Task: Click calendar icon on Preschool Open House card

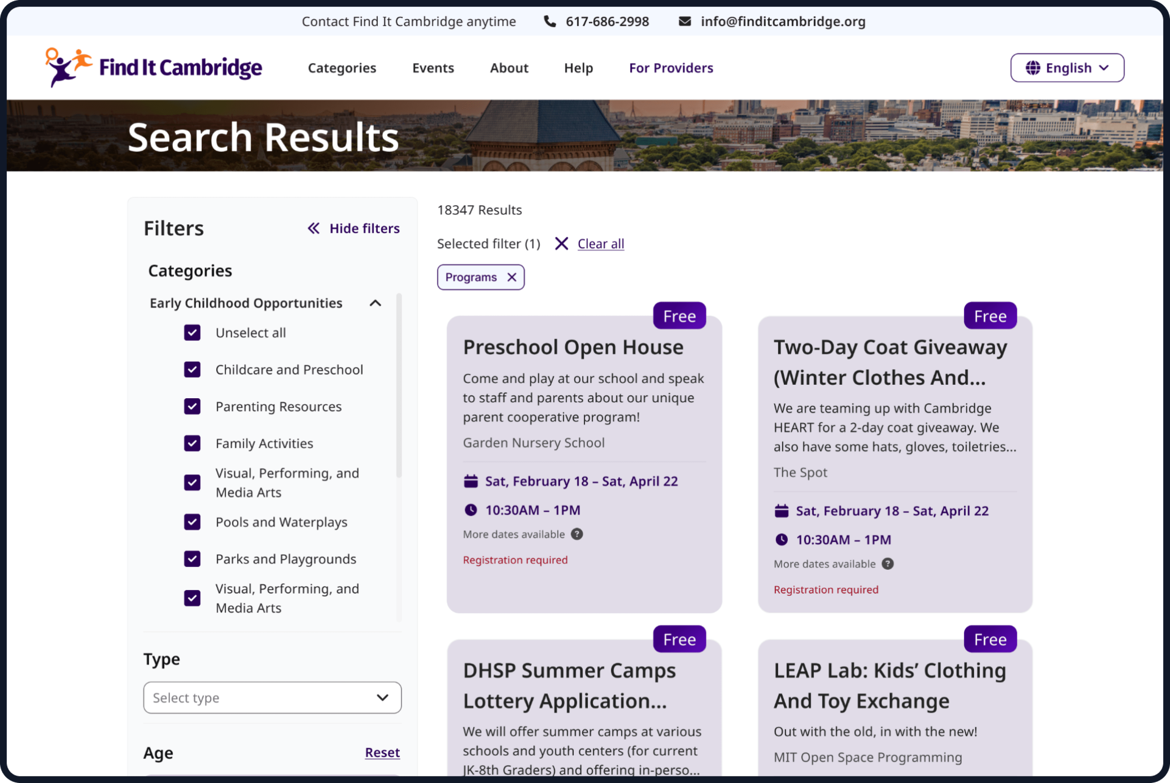Action: click(471, 481)
